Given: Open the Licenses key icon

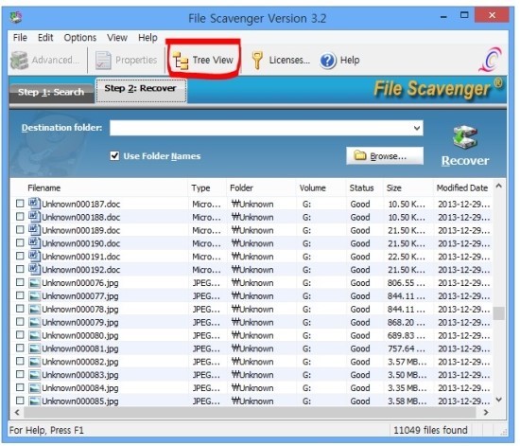Looking at the screenshot, I should [257, 60].
